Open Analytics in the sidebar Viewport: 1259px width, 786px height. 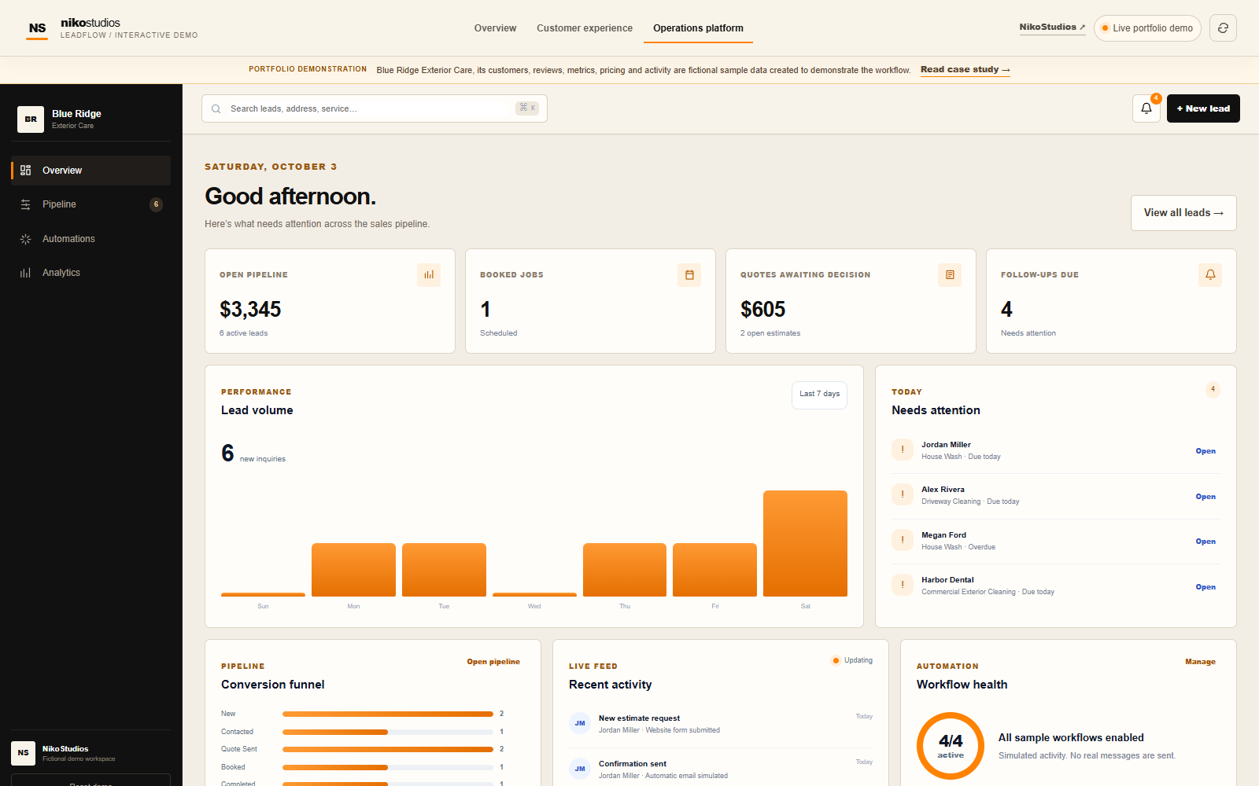click(x=90, y=273)
